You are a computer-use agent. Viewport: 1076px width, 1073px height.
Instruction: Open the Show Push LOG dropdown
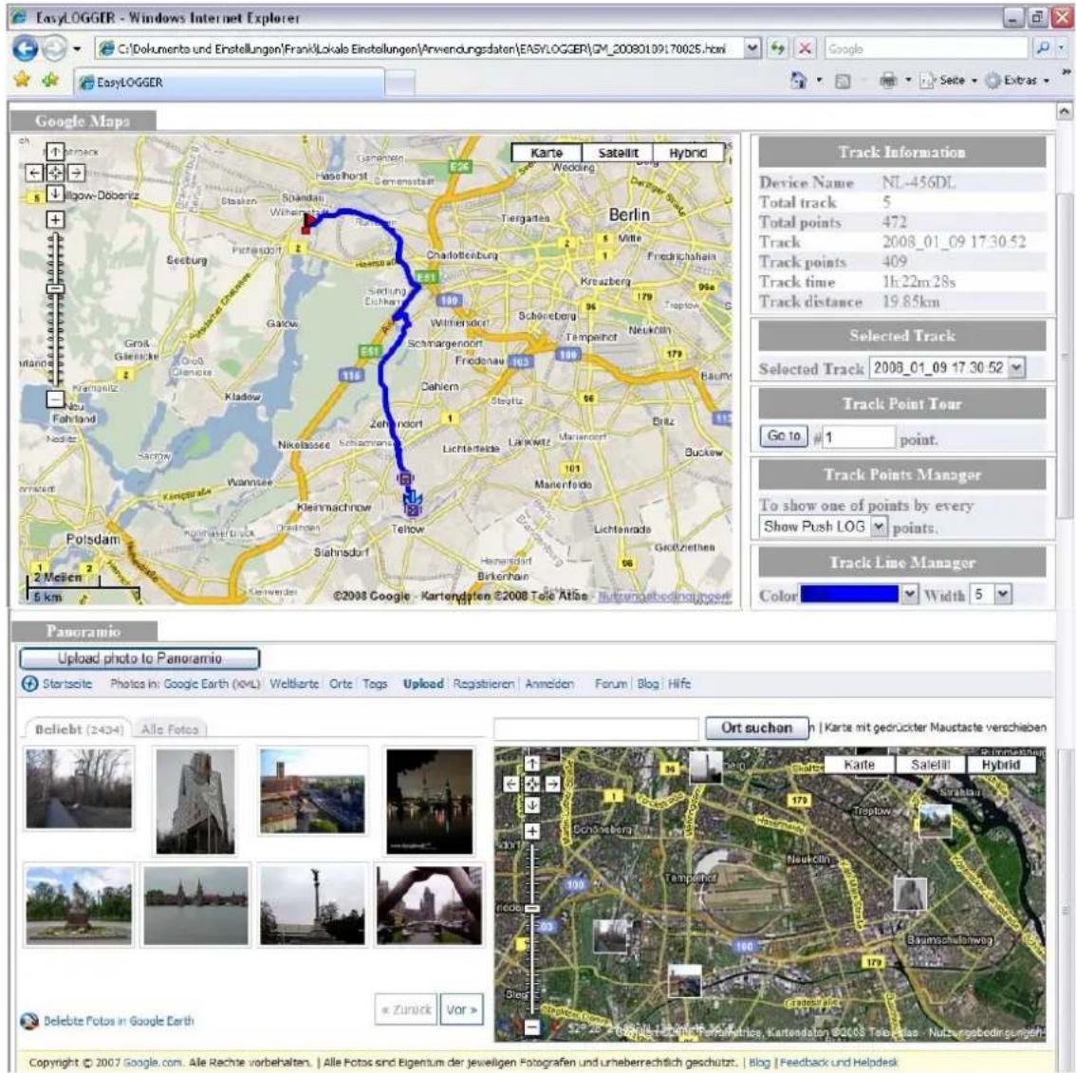[x=879, y=527]
